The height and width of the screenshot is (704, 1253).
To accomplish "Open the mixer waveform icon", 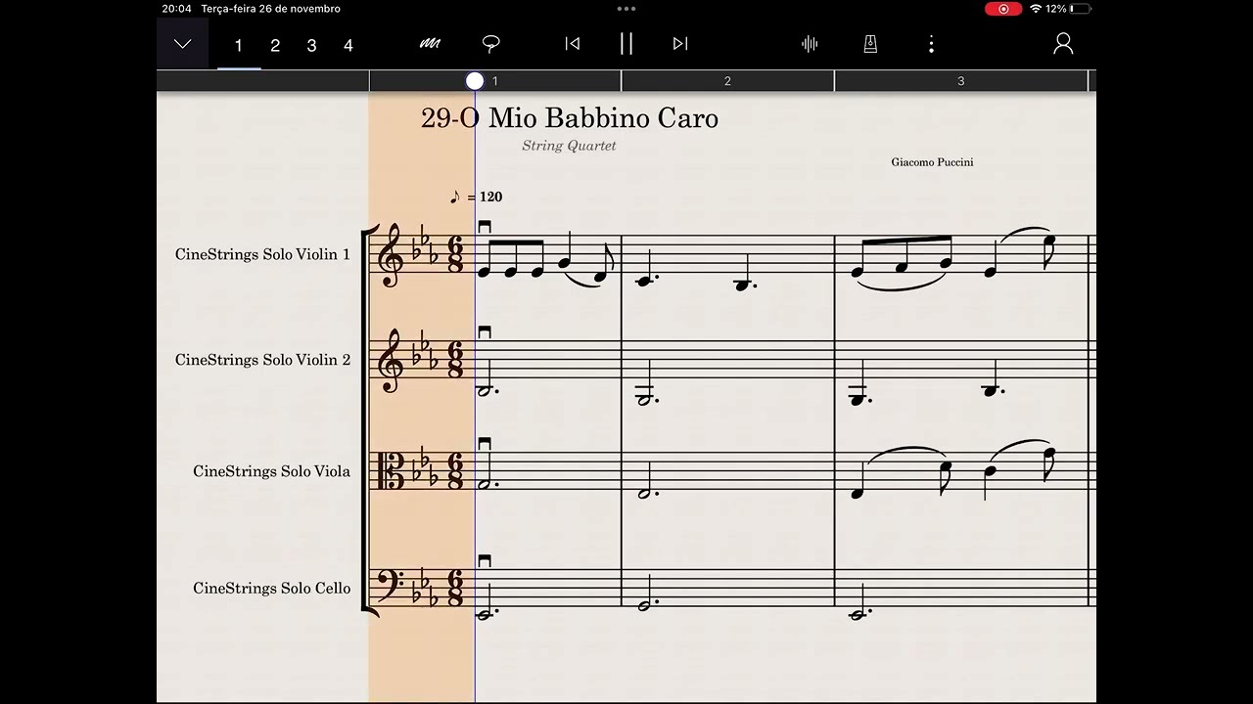I will tap(810, 44).
